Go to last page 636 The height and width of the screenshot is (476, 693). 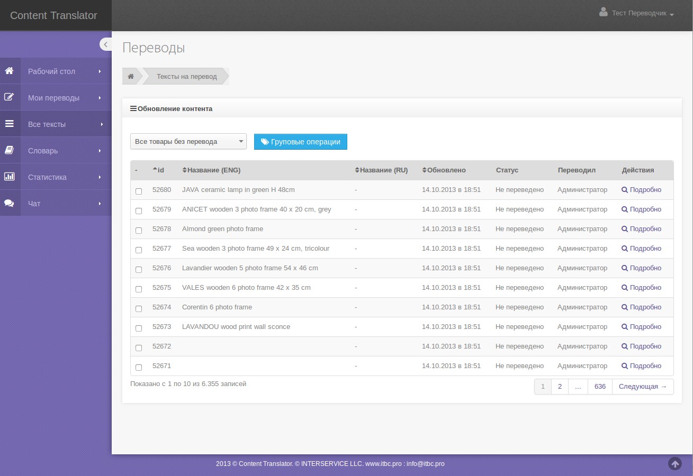(x=600, y=387)
